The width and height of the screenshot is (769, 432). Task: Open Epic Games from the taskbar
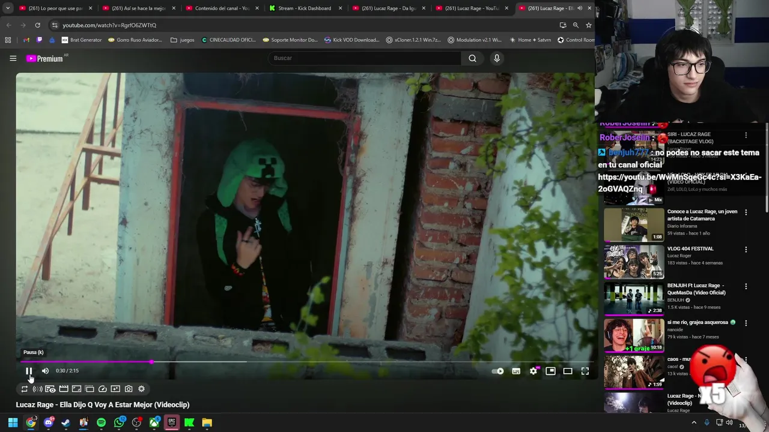pos(172,422)
